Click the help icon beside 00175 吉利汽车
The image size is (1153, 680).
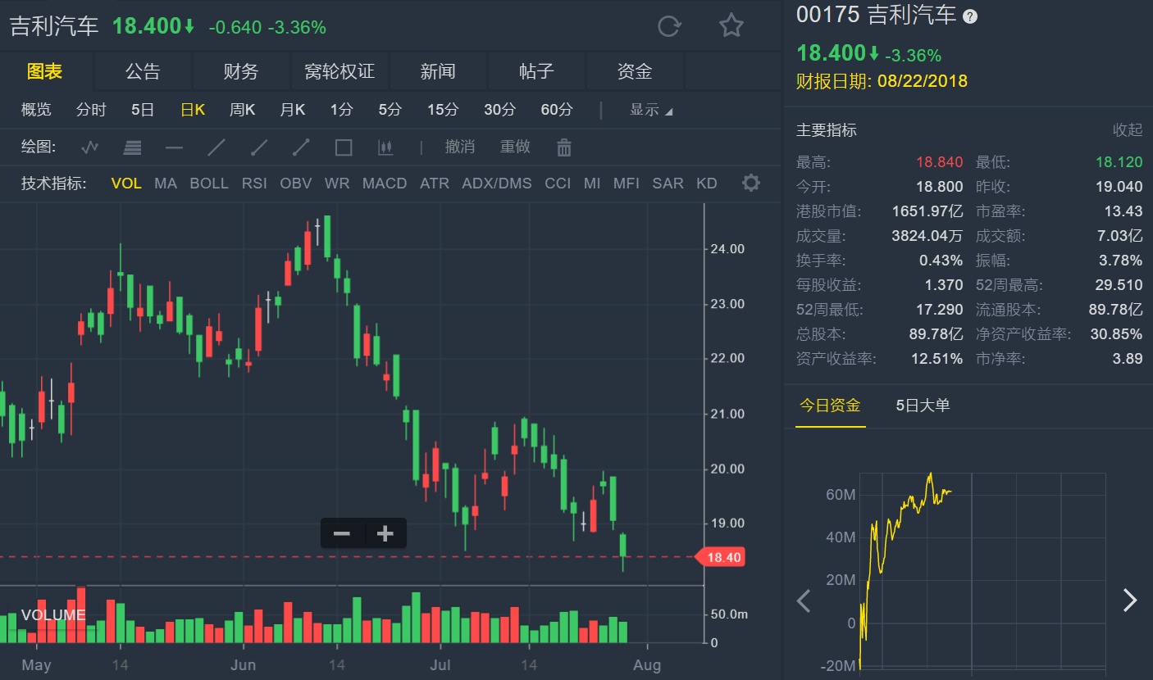(x=970, y=16)
